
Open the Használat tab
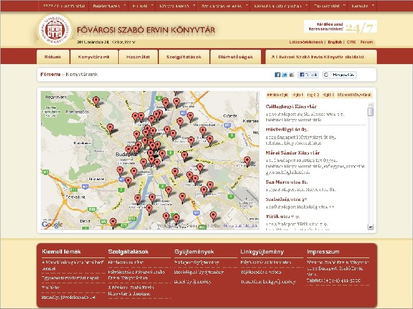138,57
